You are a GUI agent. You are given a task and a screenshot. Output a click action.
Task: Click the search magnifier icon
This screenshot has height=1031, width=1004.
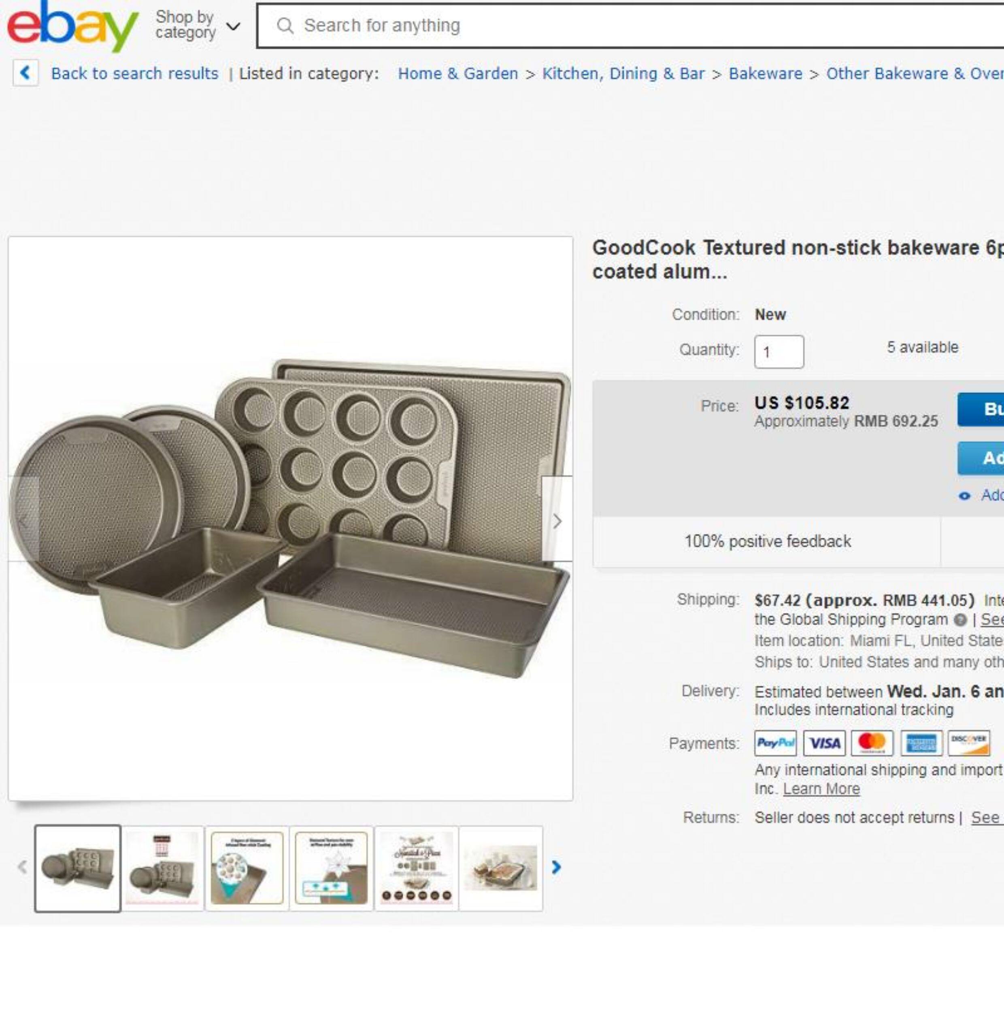[285, 26]
